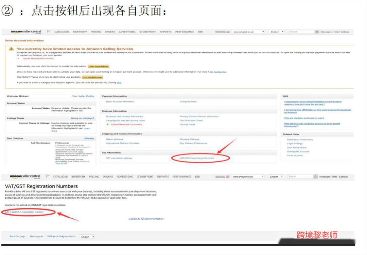The image size is (367, 255).
Task: Open the English language dropdown in Seller Account Information header
Action: [277, 32]
